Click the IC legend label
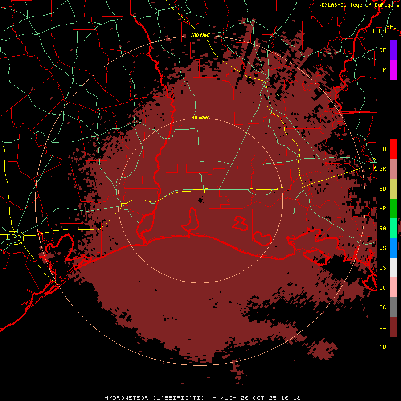Viewport: 401px width, 401px height. click(x=382, y=287)
